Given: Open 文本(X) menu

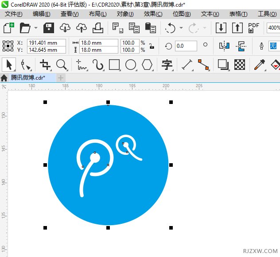Looking at the screenshot, I should click(210, 14).
